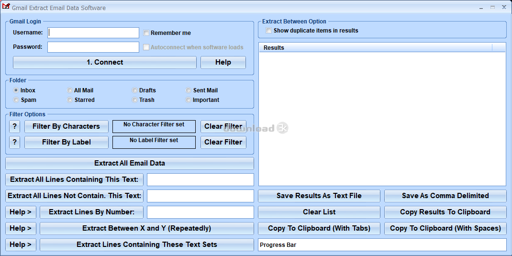This screenshot has width=512, height=256.
Task: Select the Inbox folder radio button
Action: tap(16, 90)
